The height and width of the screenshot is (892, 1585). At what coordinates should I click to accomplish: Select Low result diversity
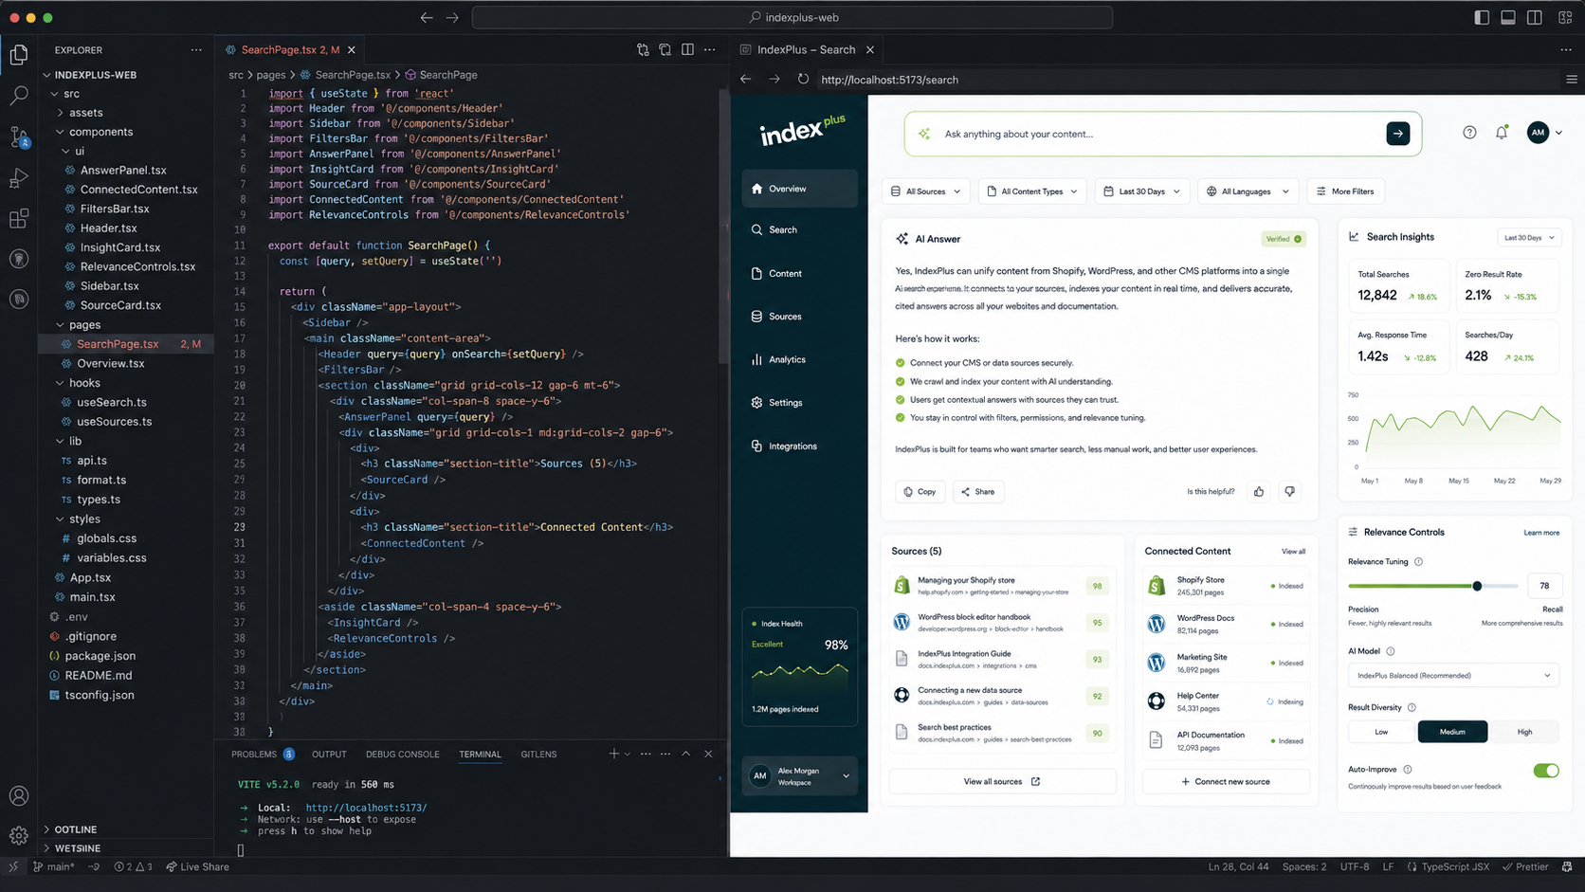click(1381, 732)
